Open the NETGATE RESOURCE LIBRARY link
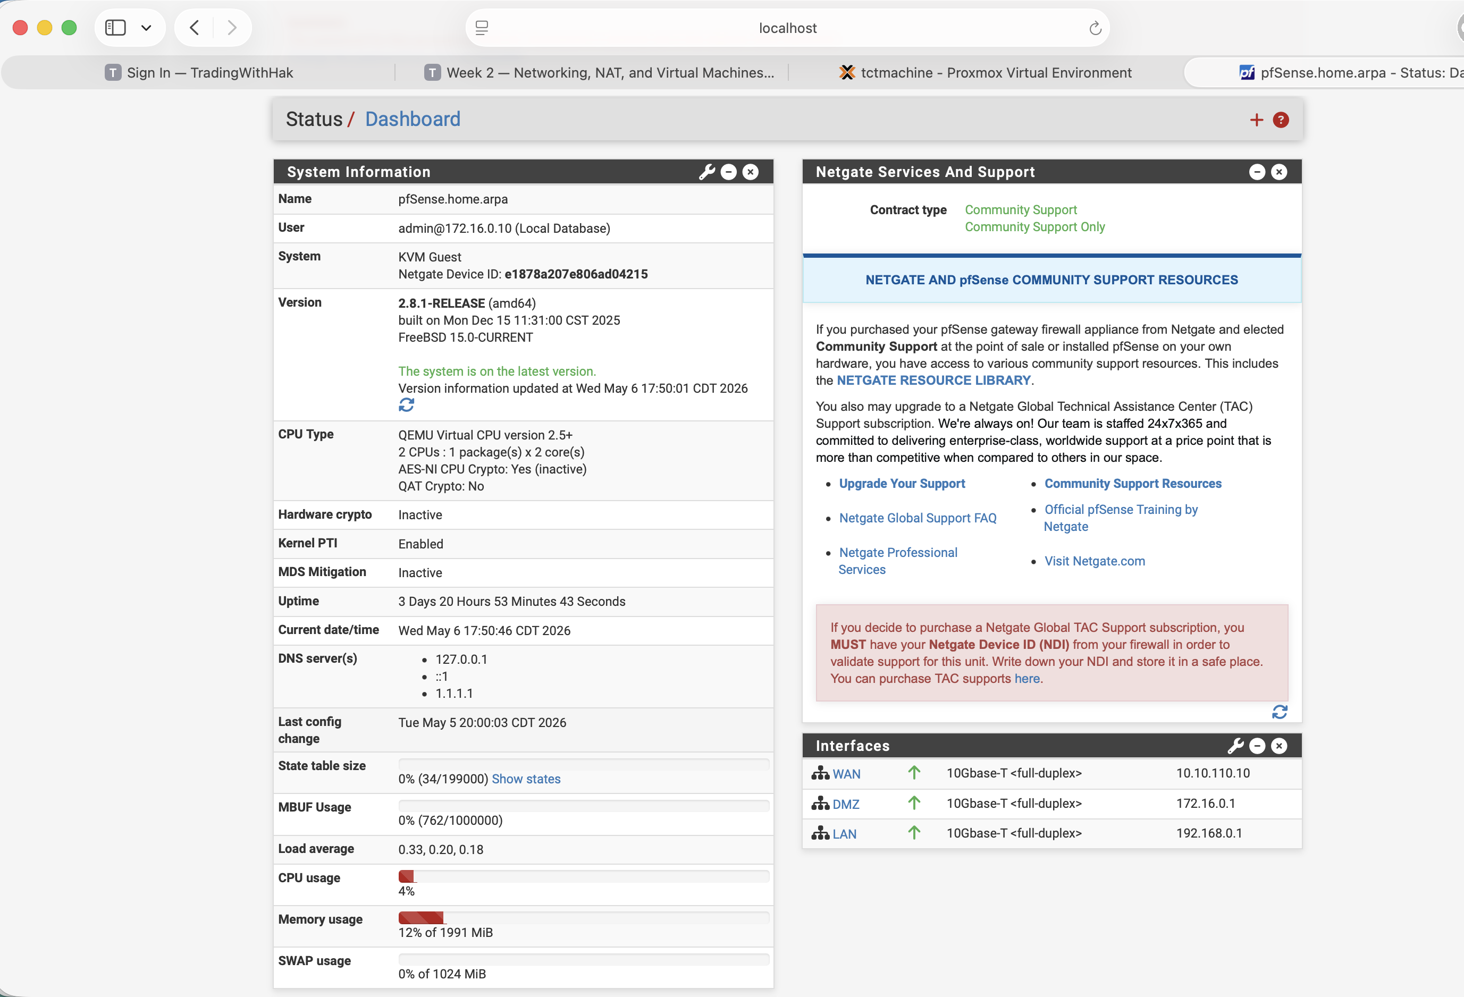Image resolution: width=1464 pixels, height=997 pixels. (x=933, y=381)
